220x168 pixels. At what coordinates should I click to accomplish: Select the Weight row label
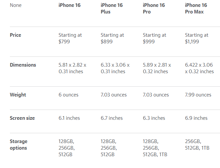click(x=18, y=95)
